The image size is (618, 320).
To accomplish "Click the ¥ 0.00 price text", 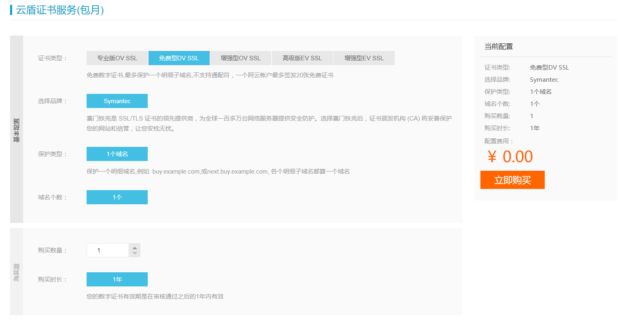I will coord(510,157).
